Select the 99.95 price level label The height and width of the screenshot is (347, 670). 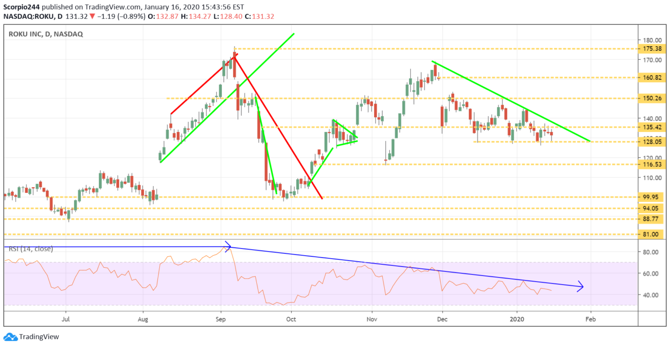pyautogui.click(x=651, y=197)
